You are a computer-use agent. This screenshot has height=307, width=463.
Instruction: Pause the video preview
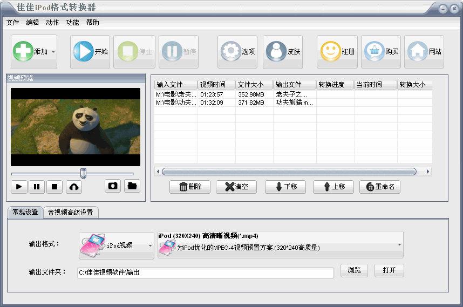[x=37, y=187]
